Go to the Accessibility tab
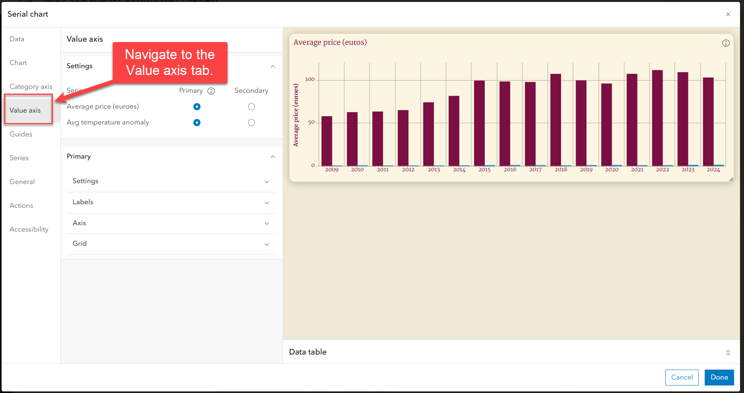744x393 pixels. pos(29,229)
